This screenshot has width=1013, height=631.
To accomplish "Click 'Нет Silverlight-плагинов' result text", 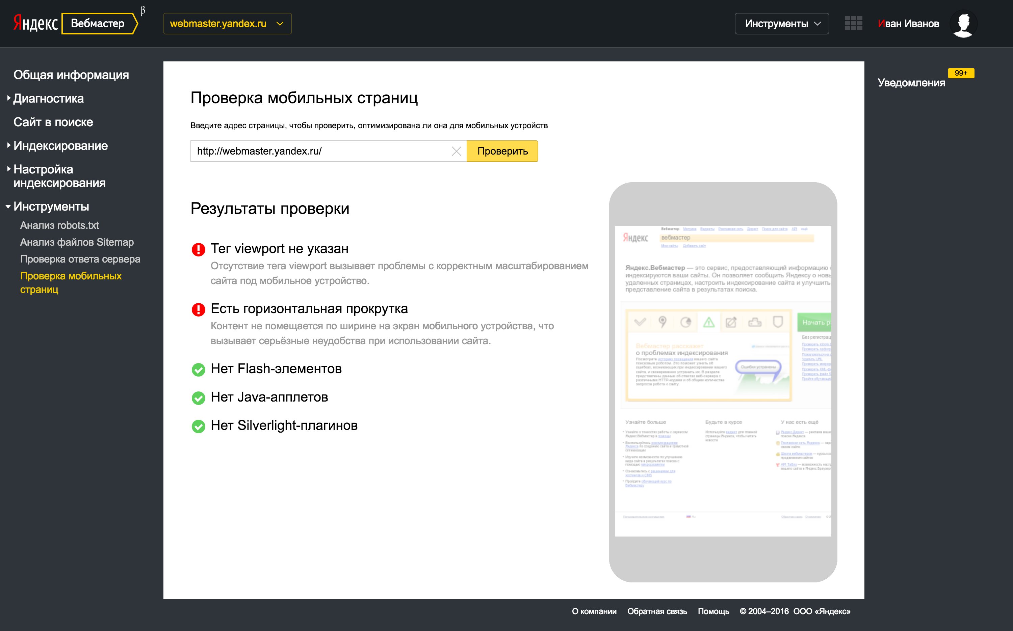I will pos(284,426).
